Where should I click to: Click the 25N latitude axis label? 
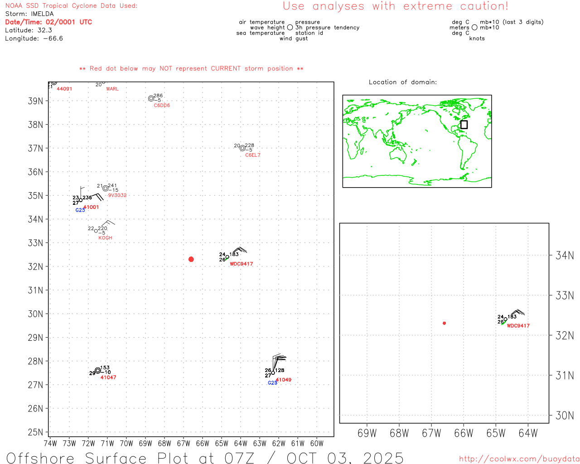tap(35, 432)
